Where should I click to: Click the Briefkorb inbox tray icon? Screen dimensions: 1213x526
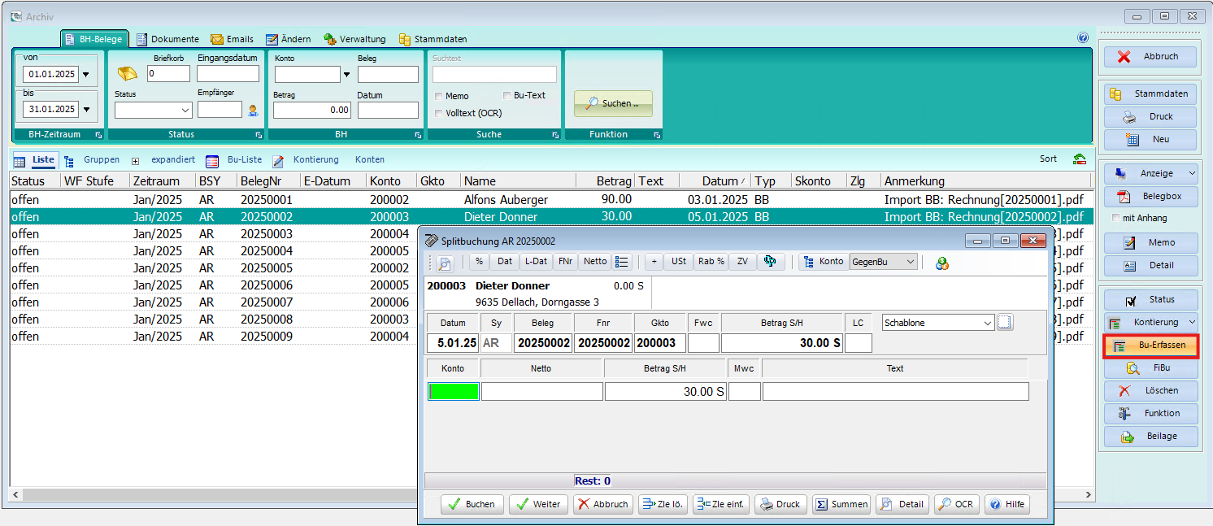pos(128,75)
